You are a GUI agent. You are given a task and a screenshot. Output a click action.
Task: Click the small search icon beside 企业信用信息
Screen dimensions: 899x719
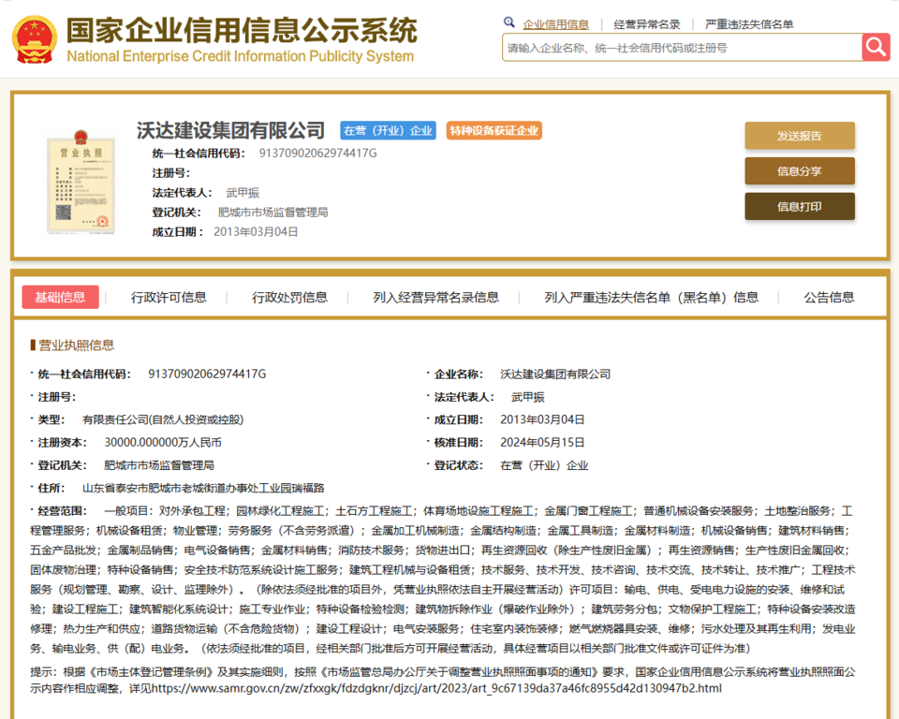coord(509,22)
